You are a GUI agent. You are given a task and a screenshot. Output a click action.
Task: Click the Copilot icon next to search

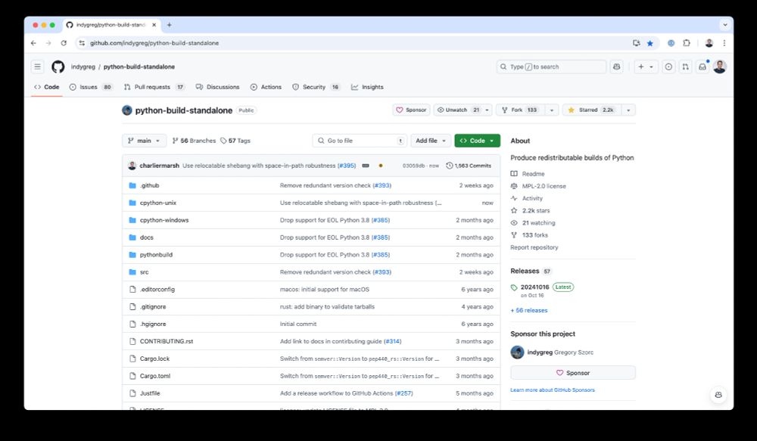tap(616, 67)
